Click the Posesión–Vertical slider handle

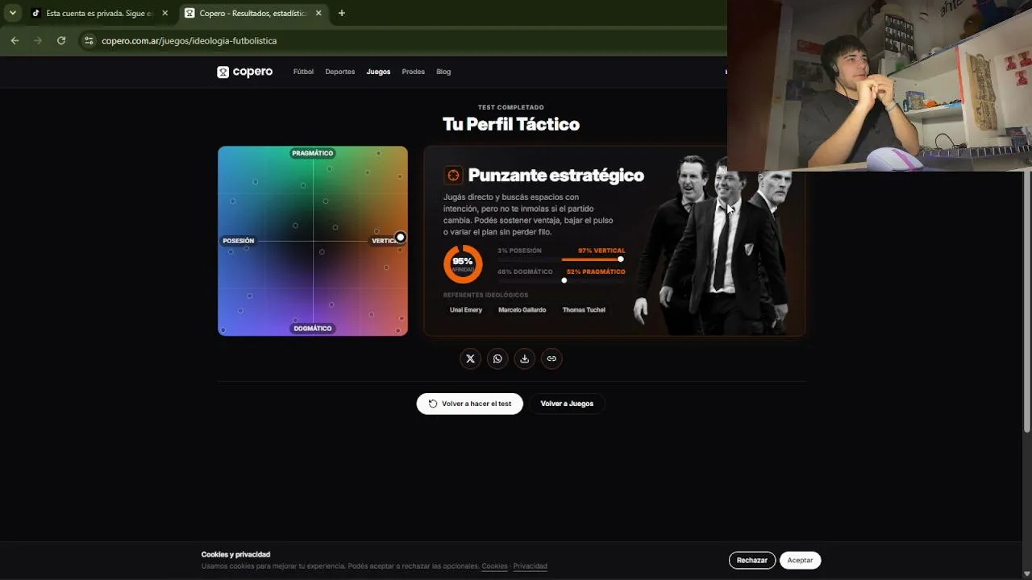(621, 259)
